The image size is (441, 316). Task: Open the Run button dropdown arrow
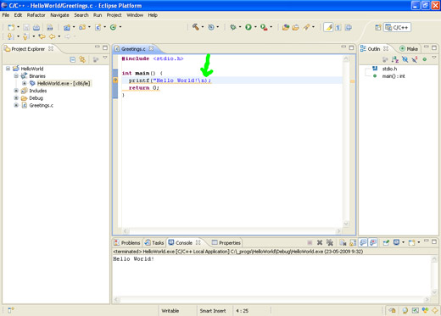(255, 27)
